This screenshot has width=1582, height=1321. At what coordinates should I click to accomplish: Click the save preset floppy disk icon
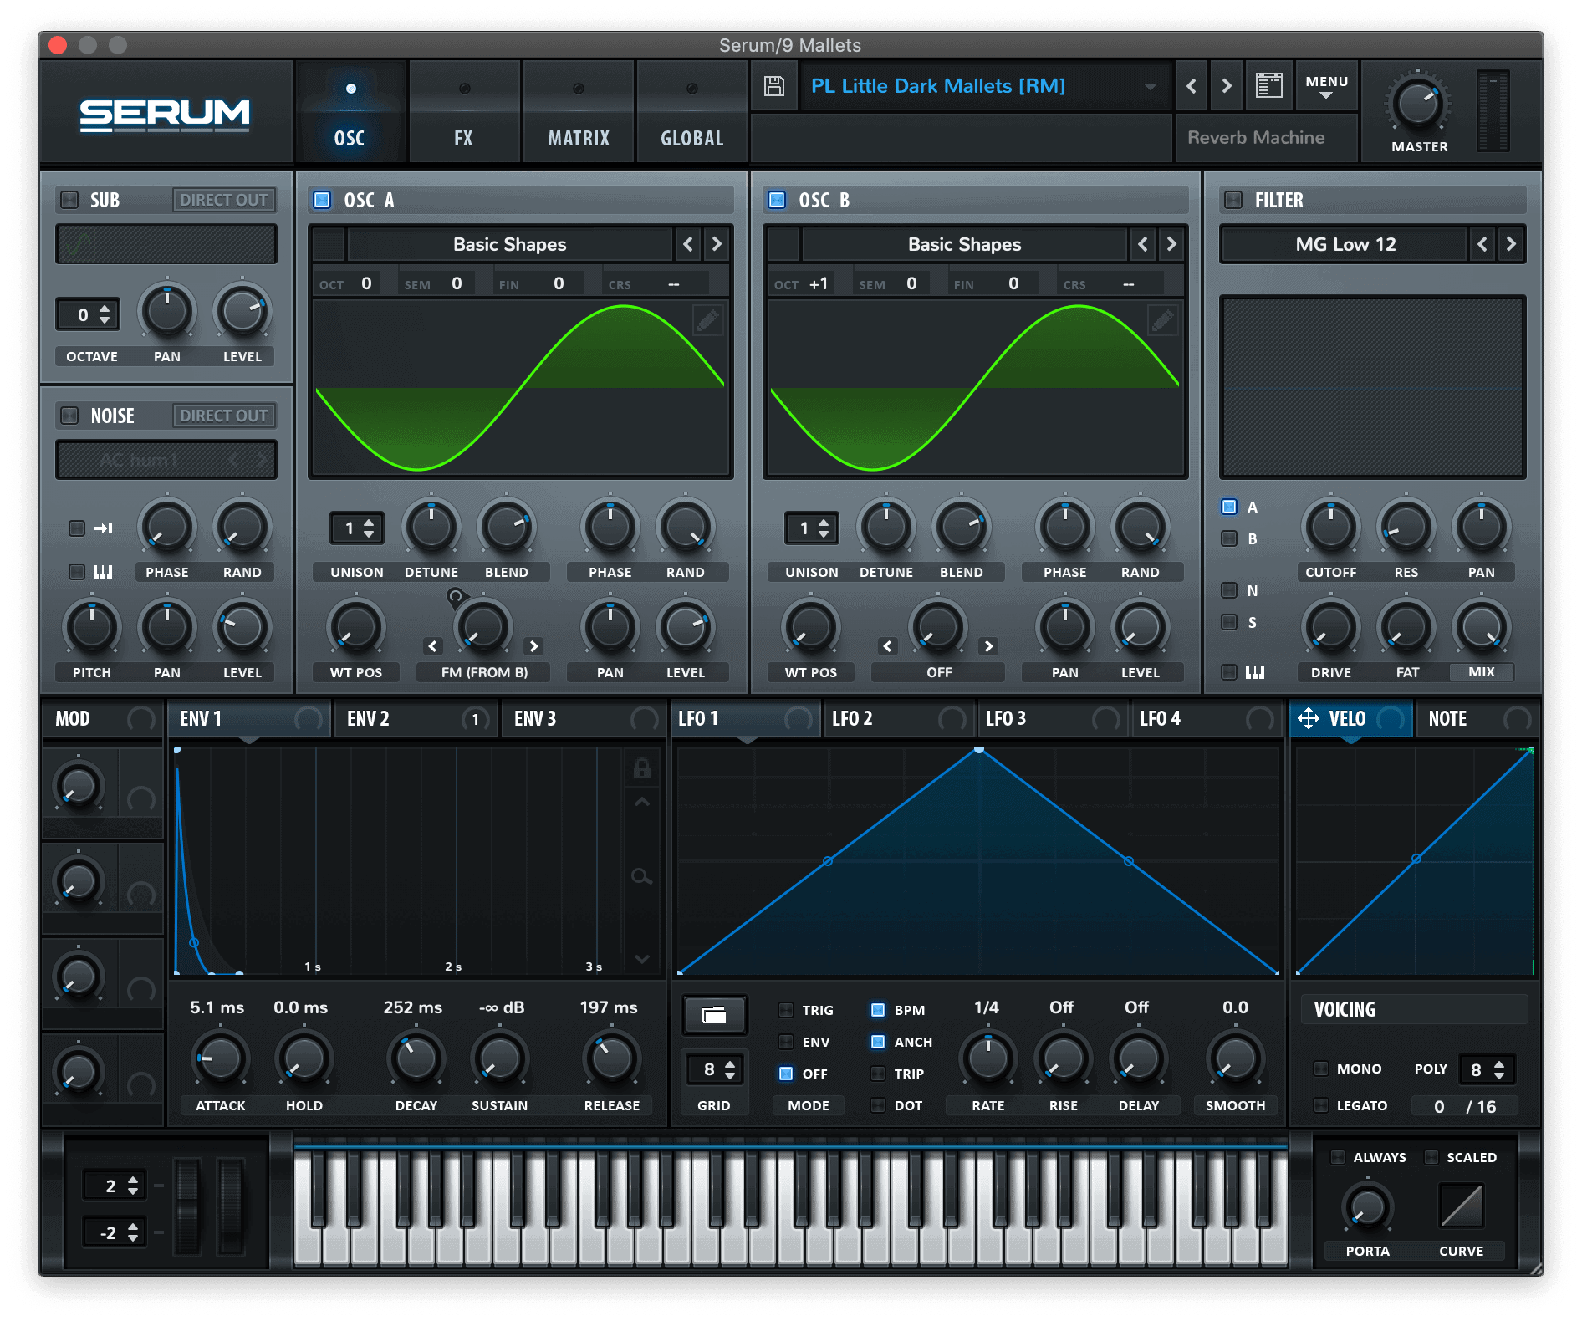(774, 86)
